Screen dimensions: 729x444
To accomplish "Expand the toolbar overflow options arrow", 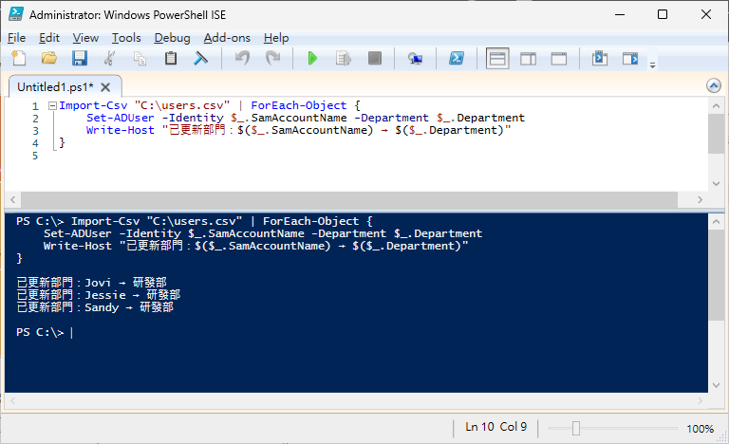I will point(652,65).
